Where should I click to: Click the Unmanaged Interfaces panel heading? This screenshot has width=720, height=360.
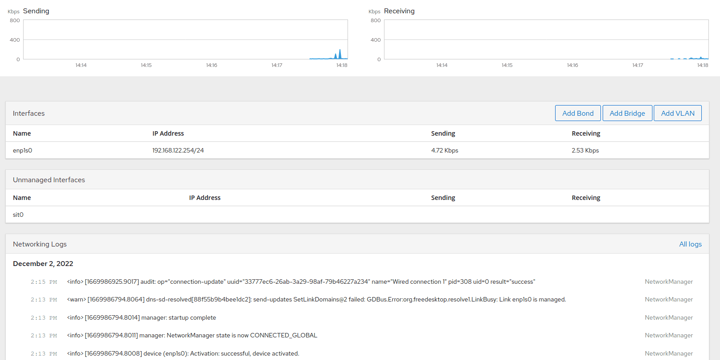[49, 180]
